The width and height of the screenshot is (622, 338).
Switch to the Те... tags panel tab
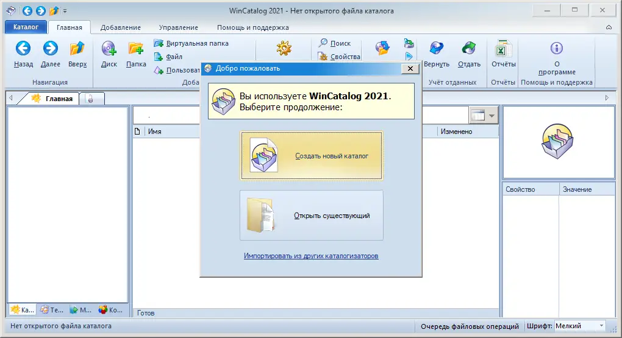[52, 310]
